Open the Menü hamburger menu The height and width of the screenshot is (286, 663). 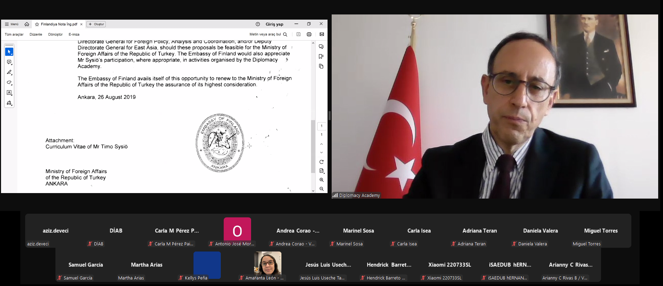[11, 24]
